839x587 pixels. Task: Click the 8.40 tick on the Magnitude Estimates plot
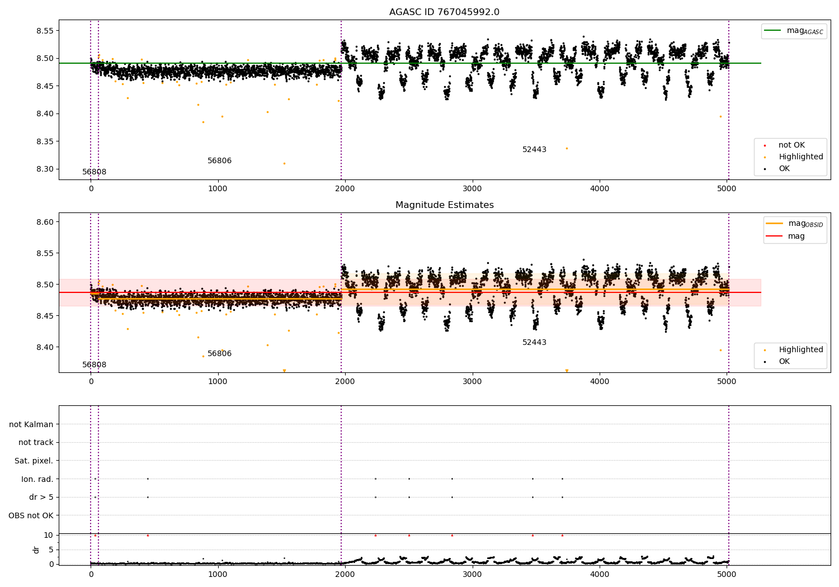(x=44, y=348)
